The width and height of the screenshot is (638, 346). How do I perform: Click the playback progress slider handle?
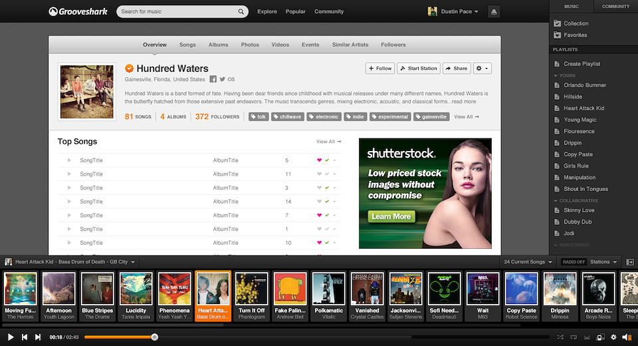tap(155, 337)
